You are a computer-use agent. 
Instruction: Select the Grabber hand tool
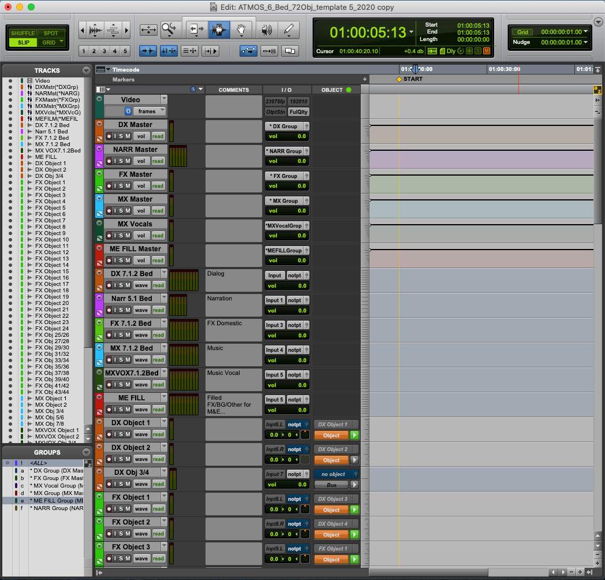click(241, 30)
